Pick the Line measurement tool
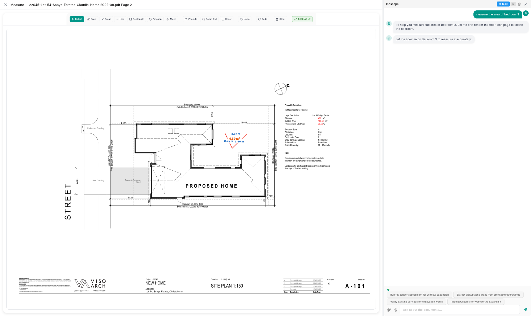The image size is (531, 316). 120,19
